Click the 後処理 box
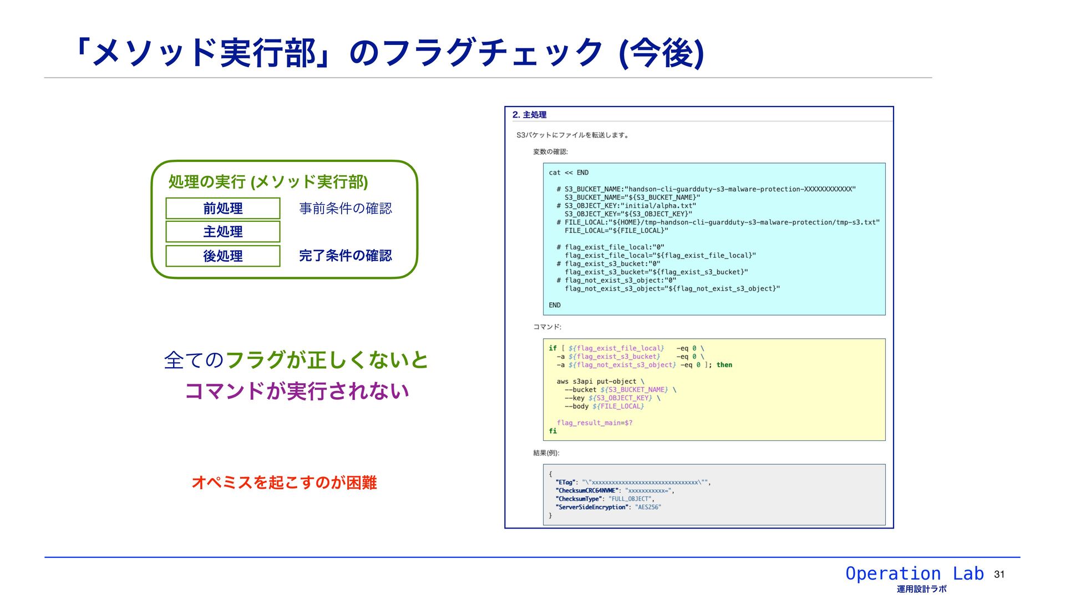This screenshot has height=599, width=1065. click(x=223, y=256)
